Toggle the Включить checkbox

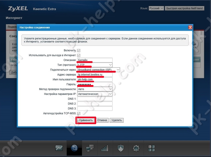79,50
